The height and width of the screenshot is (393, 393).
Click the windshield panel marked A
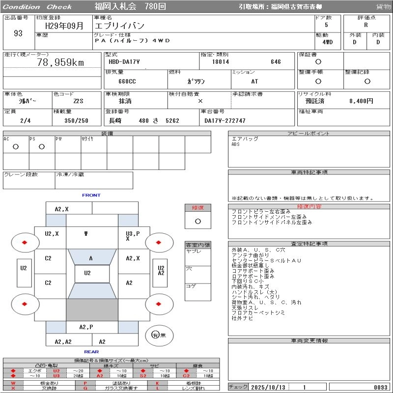pos(91,258)
